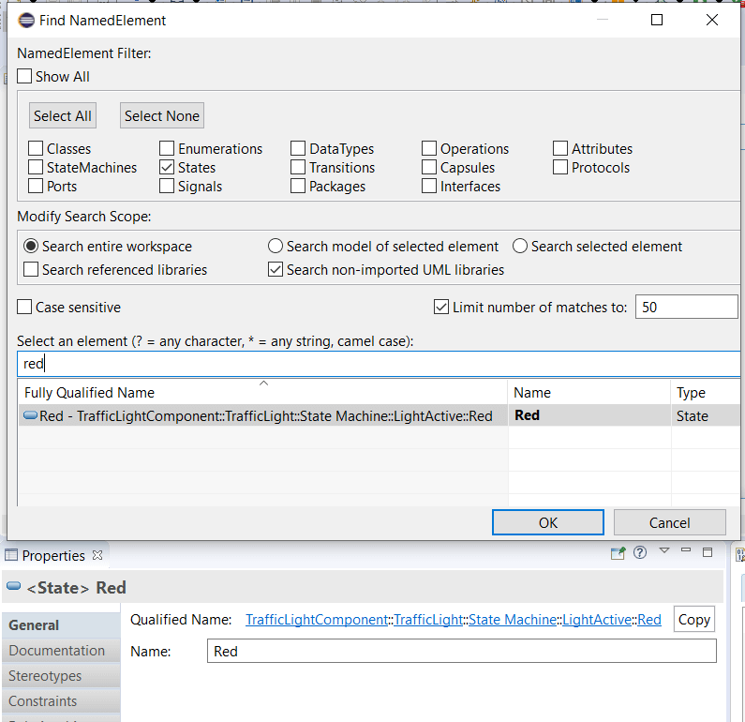The image size is (745, 722).
Task: Enable the Show All checkbox
Action: pyautogui.click(x=24, y=77)
